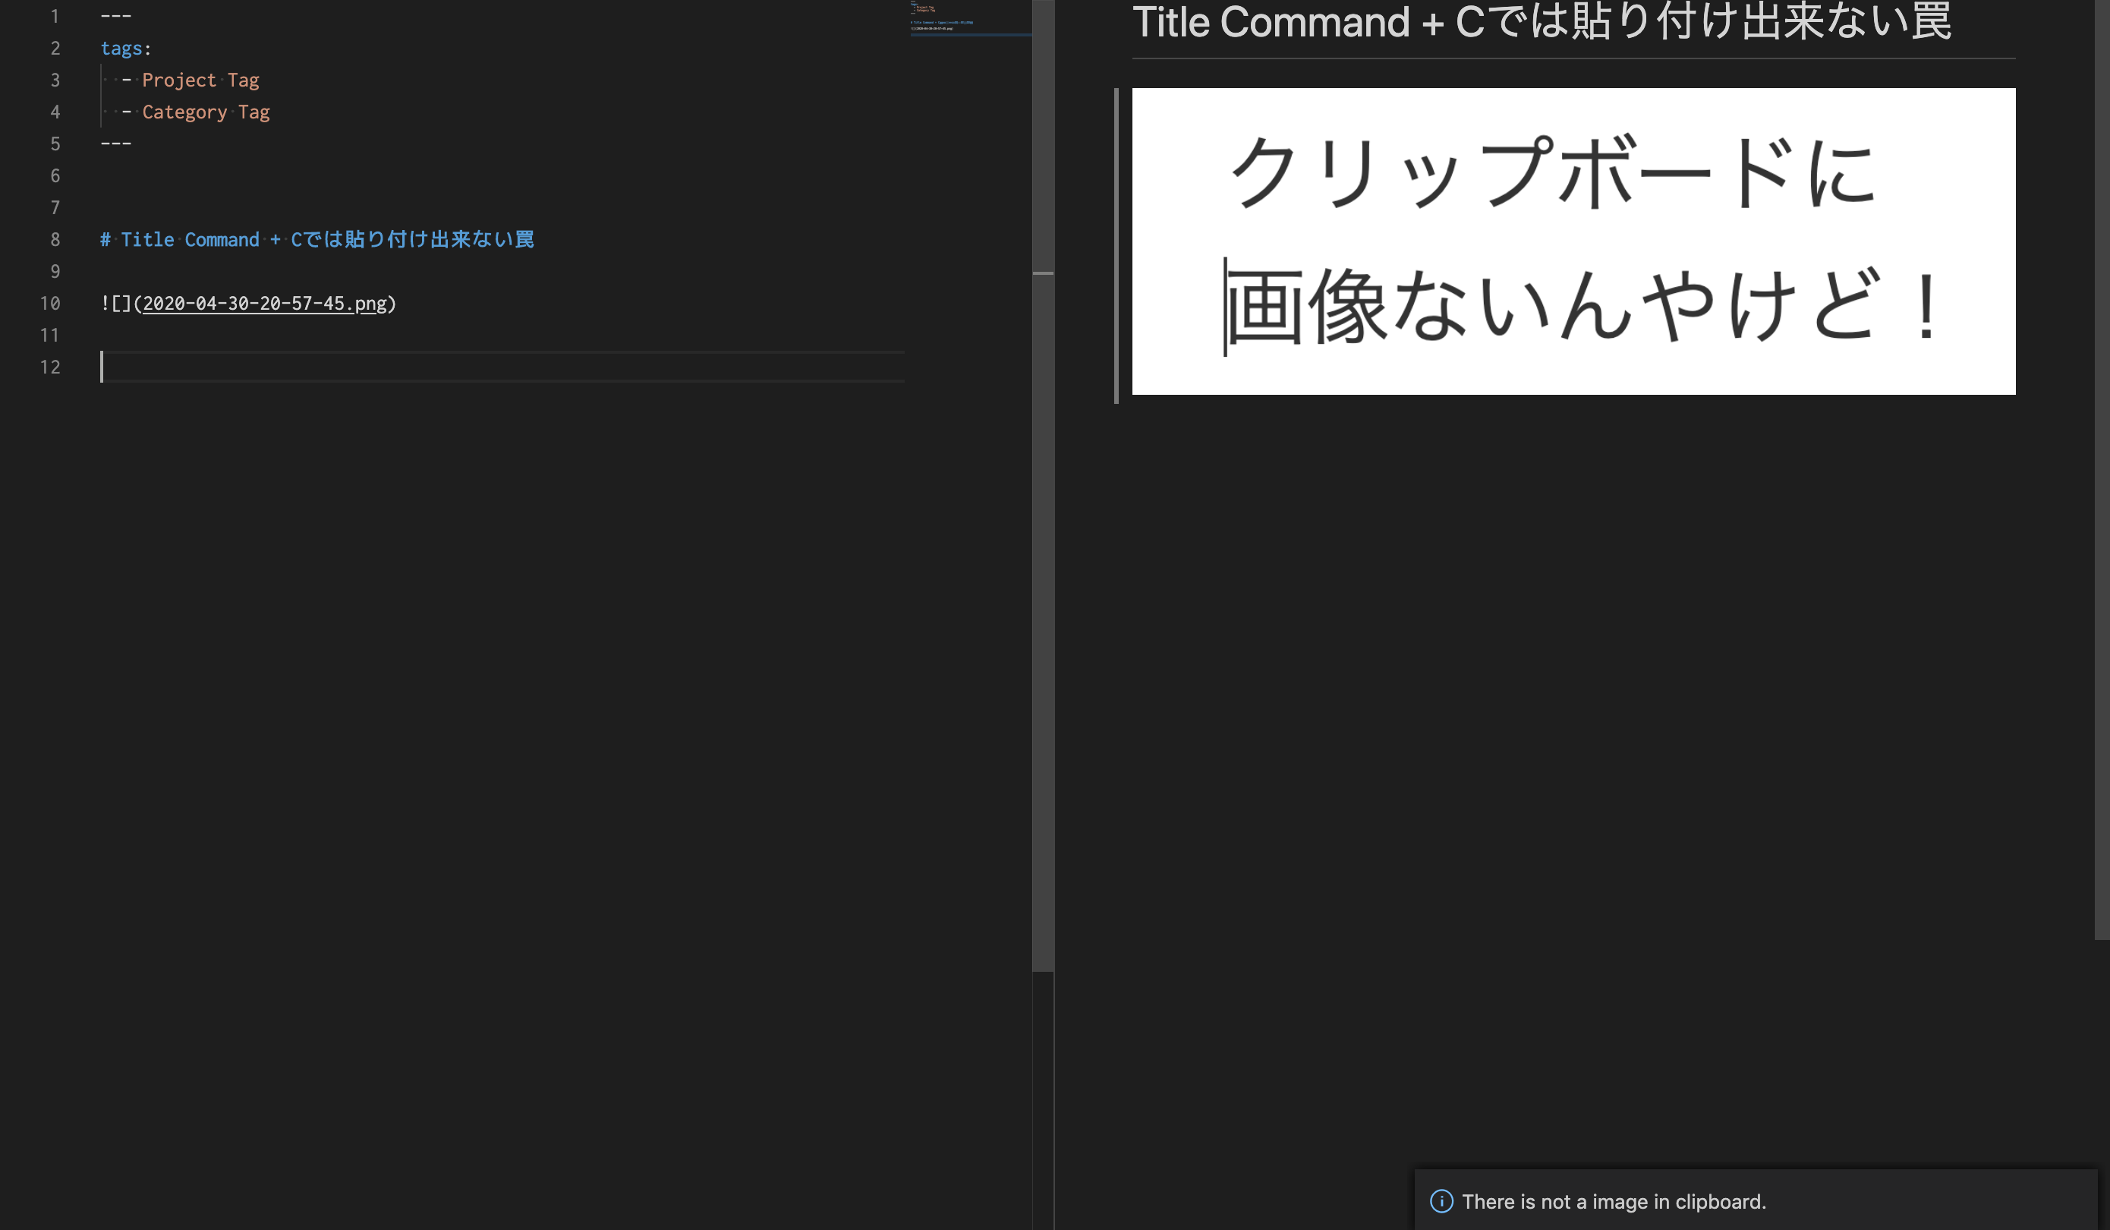Image resolution: width=2110 pixels, height=1230 pixels.
Task: Click line number 2 in the gutter
Action: click(x=55, y=49)
